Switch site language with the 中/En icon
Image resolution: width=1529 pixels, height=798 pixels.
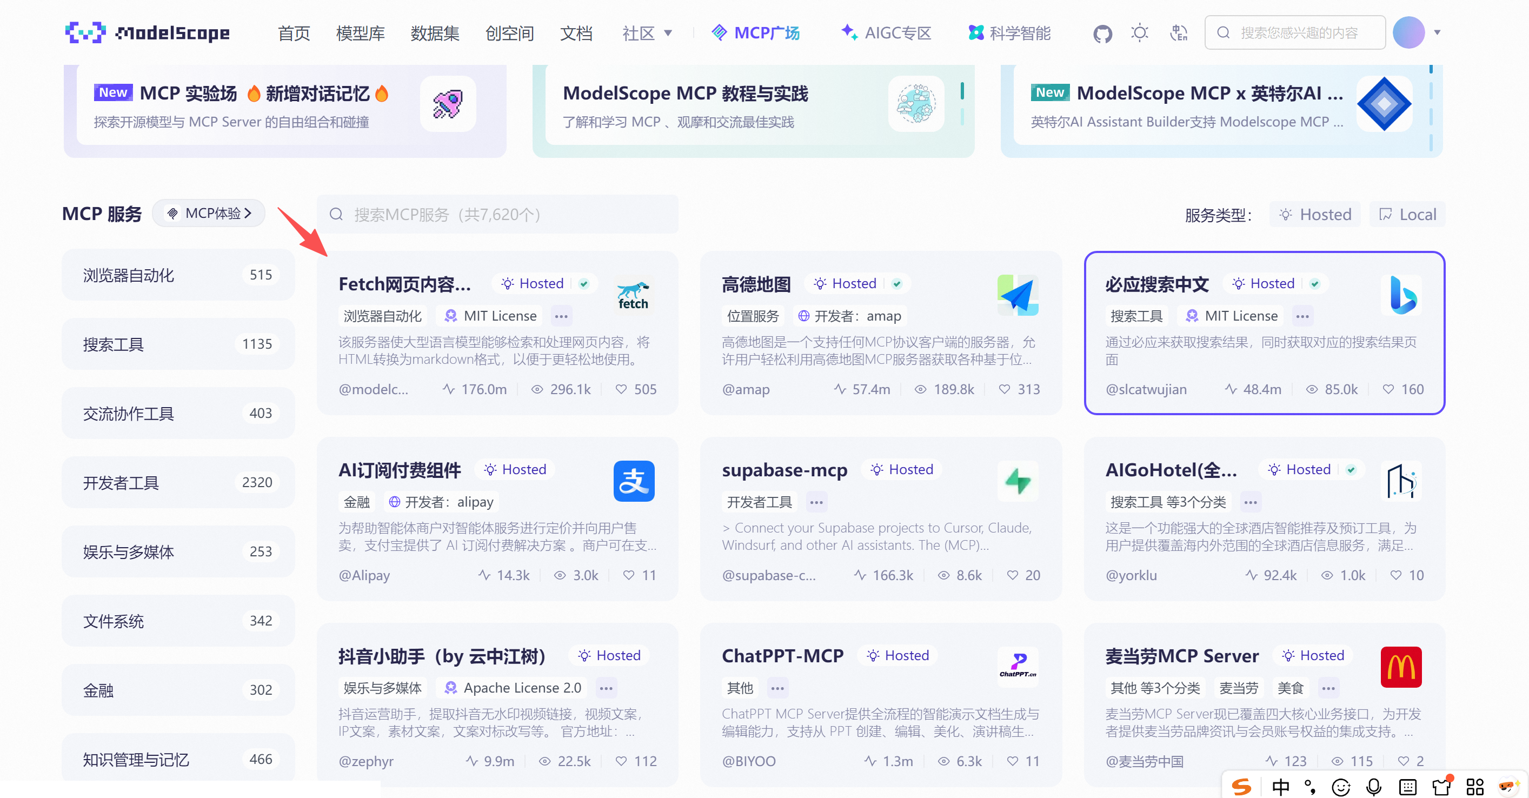[1178, 32]
